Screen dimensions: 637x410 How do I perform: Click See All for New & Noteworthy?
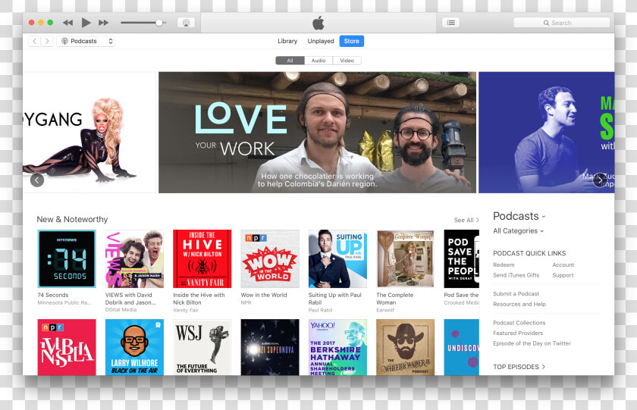466,220
